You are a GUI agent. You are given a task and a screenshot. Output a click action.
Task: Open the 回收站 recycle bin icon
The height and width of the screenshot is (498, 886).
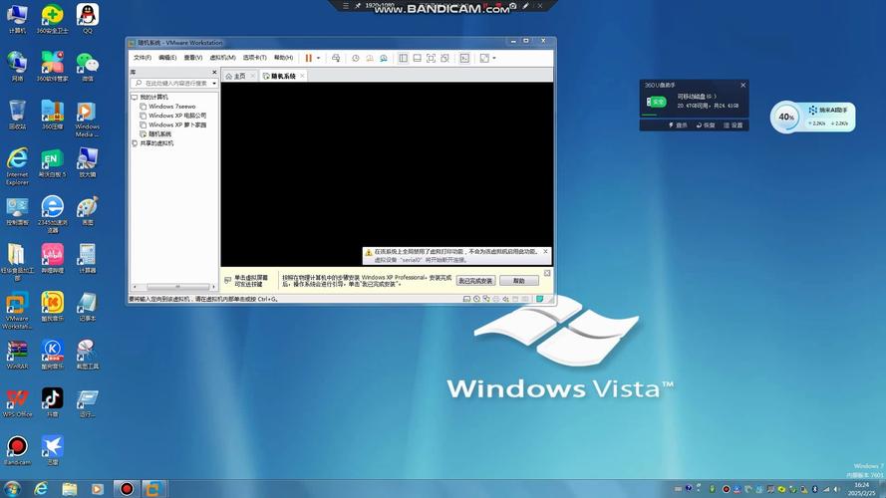click(17, 115)
